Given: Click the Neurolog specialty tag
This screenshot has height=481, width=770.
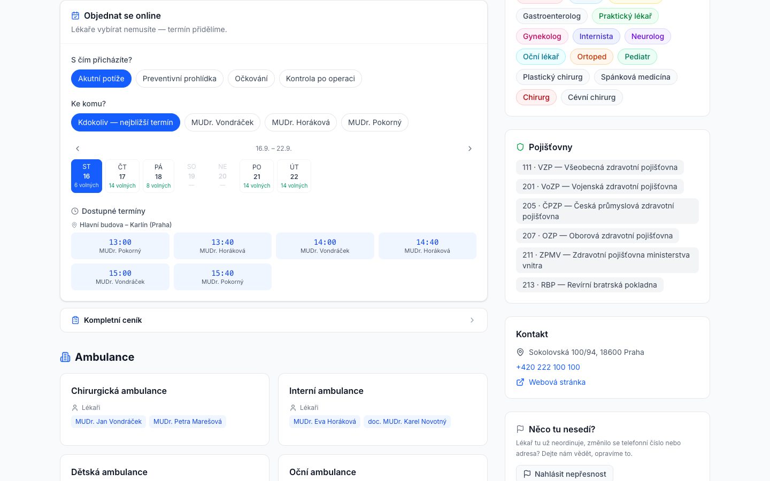Looking at the screenshot, I should pyautogui.click(x=648, y=36).
